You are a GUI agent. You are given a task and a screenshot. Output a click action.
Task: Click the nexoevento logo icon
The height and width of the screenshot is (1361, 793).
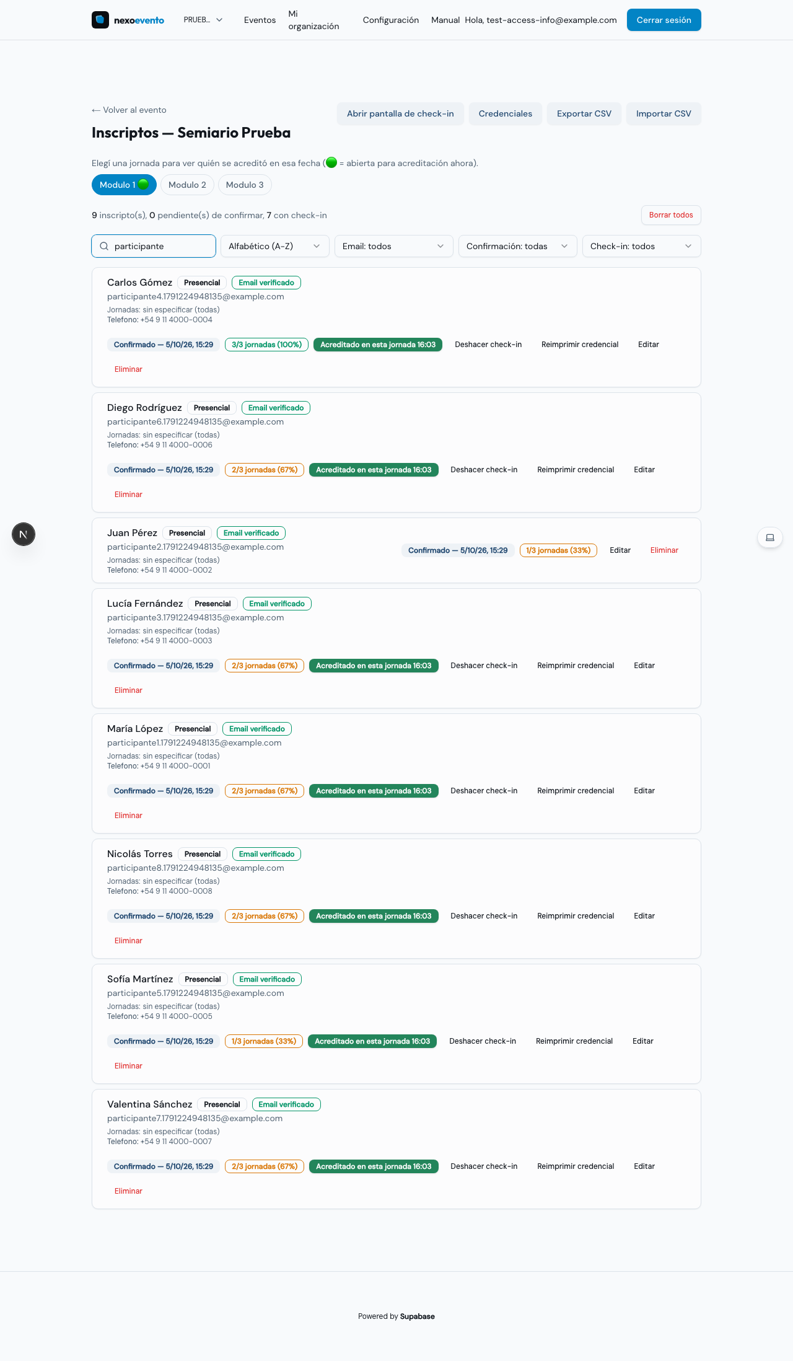pos(100,20)
